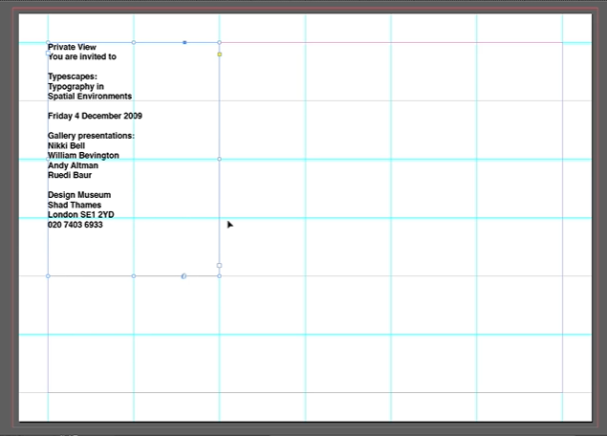607x436 pixels.
Task: Click the 'Gallery presentations:' line
Action: [92, 136]
